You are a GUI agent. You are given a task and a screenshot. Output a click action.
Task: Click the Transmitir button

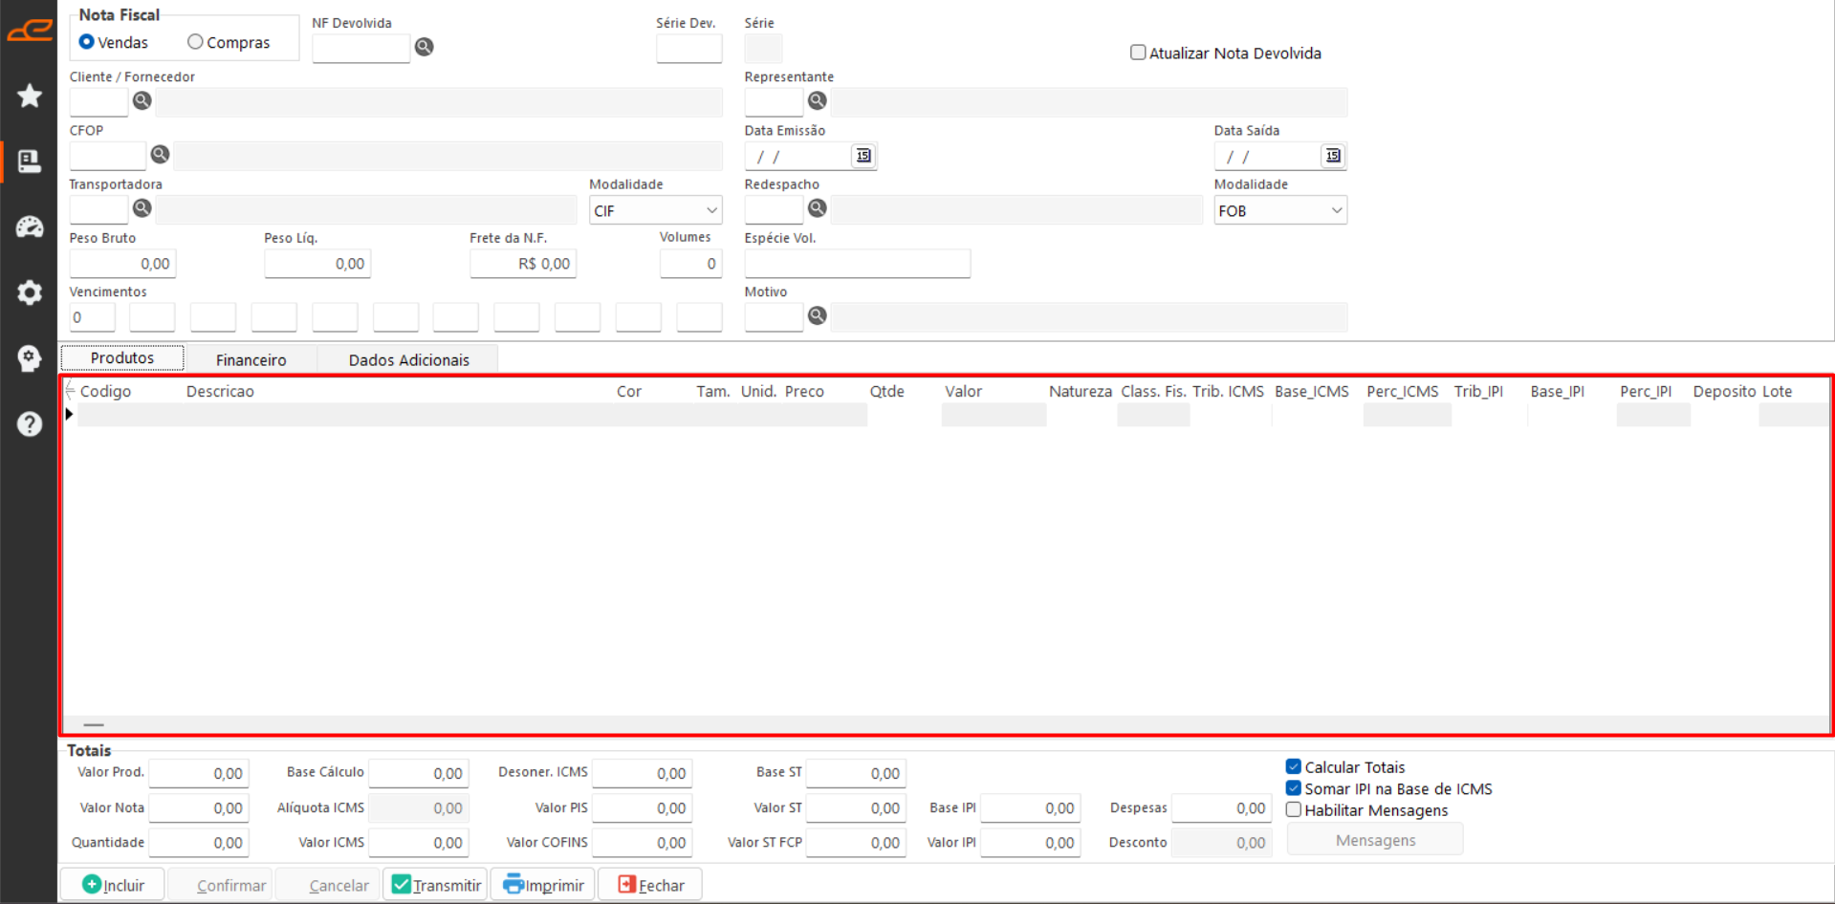pyautogui.click(x=436, y=885)
